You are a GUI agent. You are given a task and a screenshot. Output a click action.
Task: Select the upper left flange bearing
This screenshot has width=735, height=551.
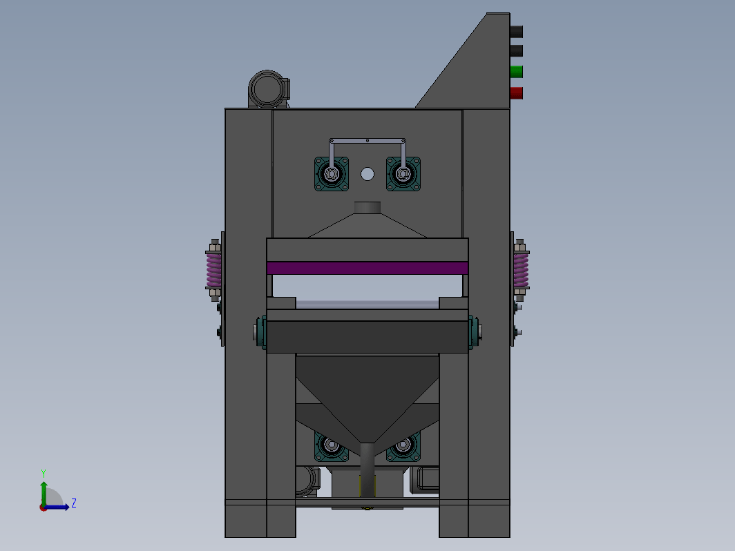coord(332,174)
